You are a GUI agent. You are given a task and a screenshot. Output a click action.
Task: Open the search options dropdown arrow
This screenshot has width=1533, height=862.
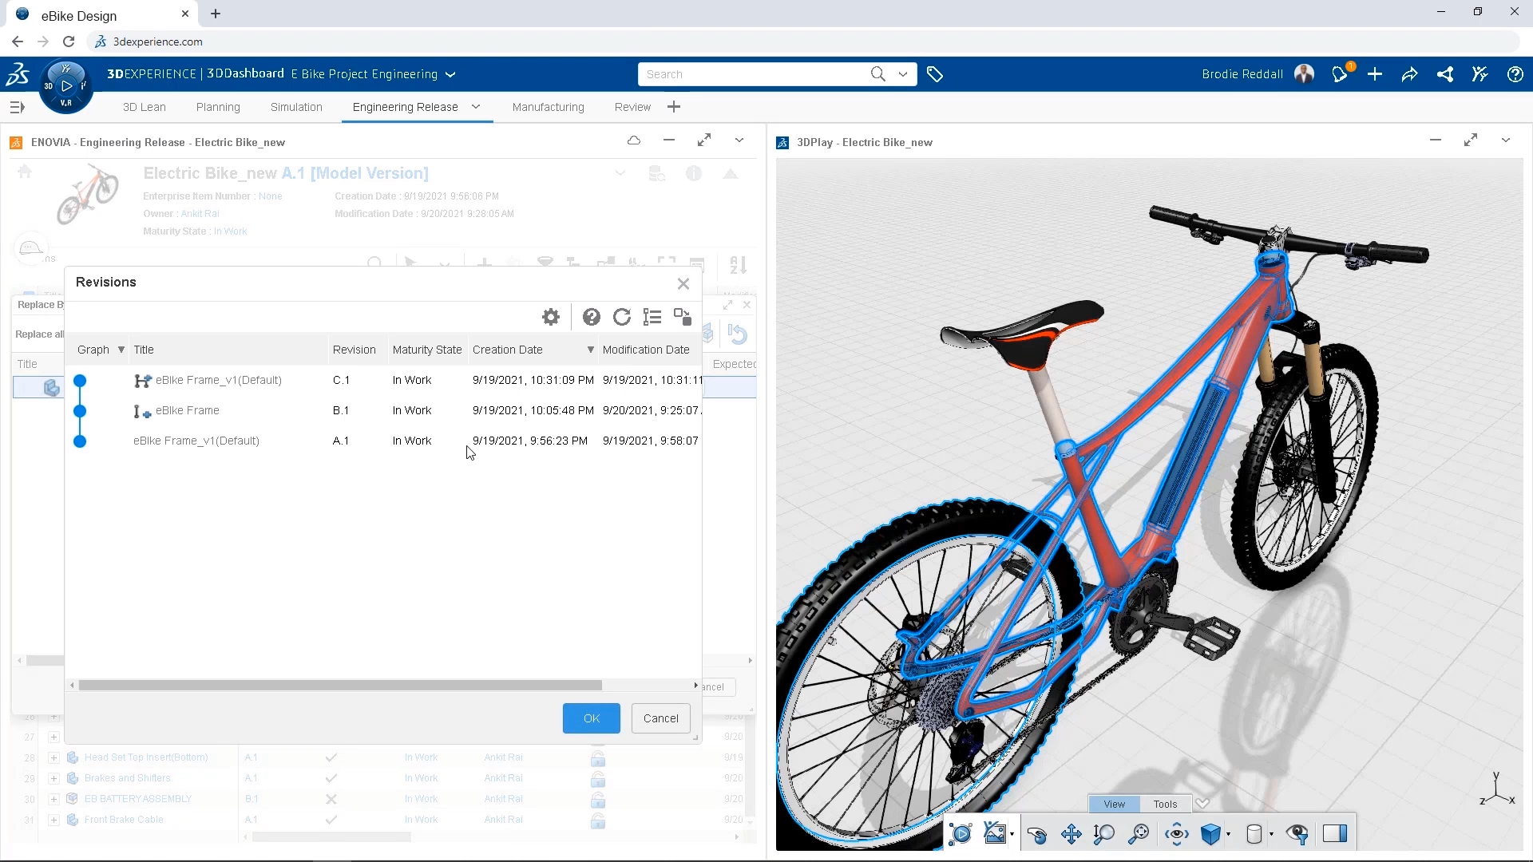point(903,73)
